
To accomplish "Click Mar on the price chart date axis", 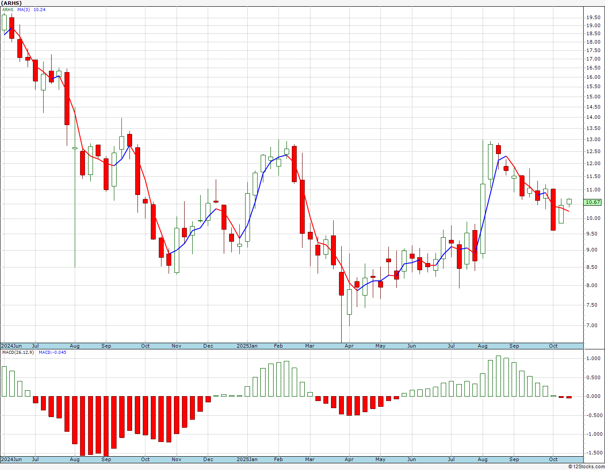I will coord(310,346).
